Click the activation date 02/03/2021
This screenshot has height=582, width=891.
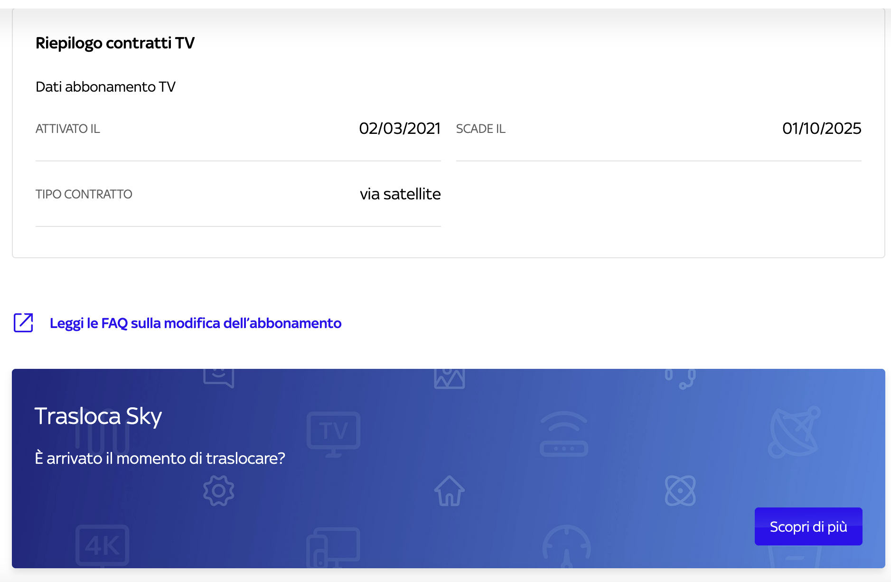pyautogui.click(x=400, y=128)
